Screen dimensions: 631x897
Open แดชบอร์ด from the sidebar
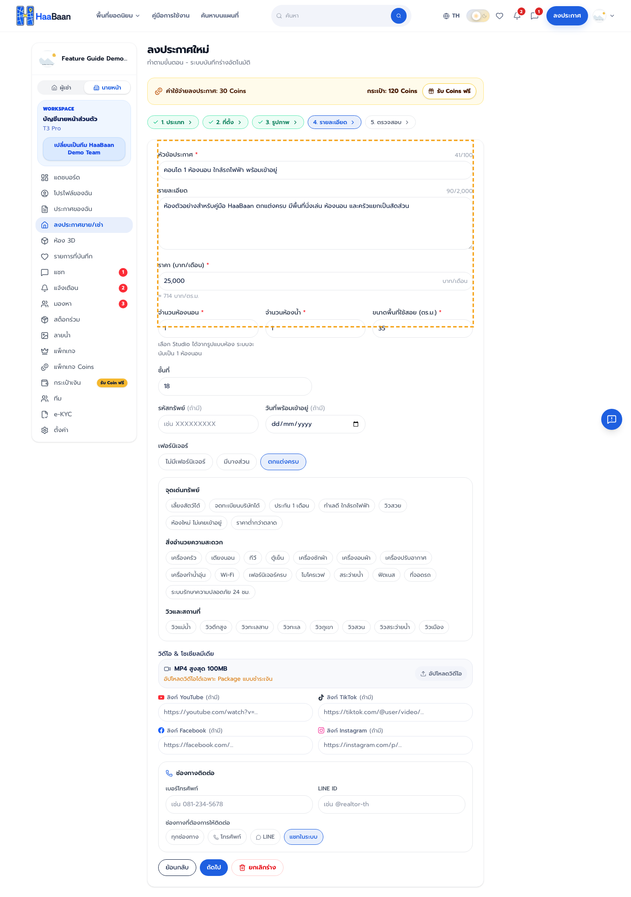click(84, 178)
